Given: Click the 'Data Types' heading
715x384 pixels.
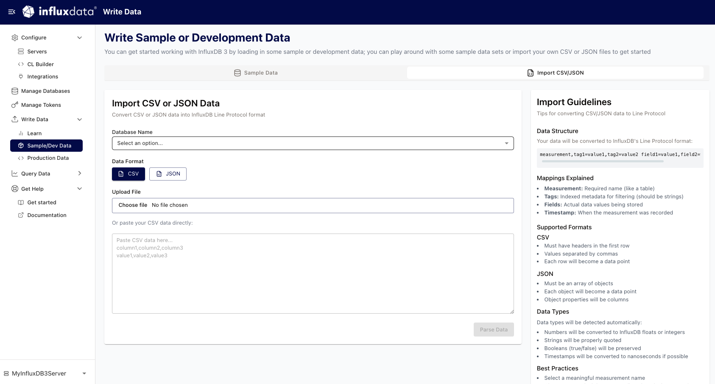Looking at the screenshot, I should click(553, 312).
